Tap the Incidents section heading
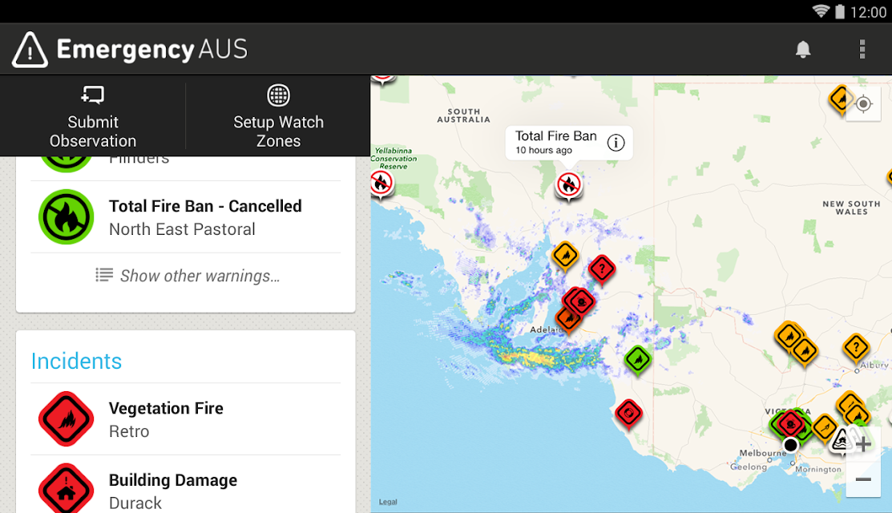This screenshot has width=892, height=513. pos(76,361)
